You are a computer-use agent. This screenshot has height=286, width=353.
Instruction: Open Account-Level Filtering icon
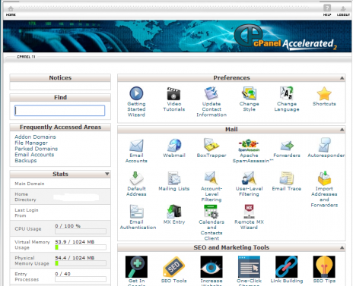click(x=211, y=178)
